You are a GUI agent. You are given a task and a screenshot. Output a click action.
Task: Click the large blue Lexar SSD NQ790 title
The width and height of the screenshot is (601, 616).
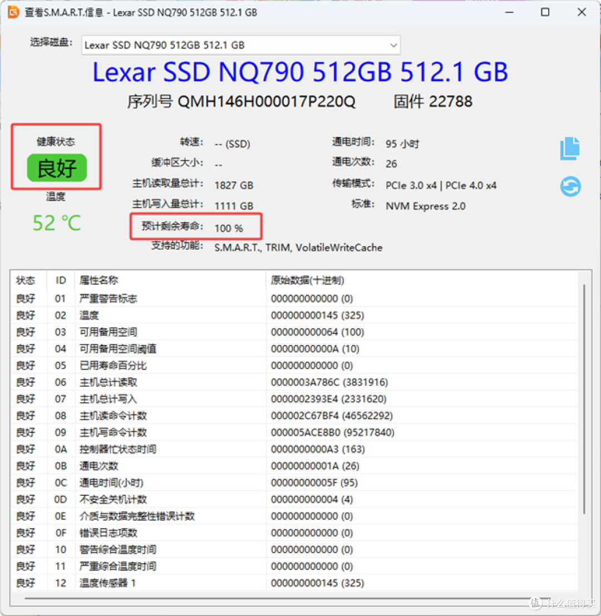pyautogui.click(x=300, y=72)
